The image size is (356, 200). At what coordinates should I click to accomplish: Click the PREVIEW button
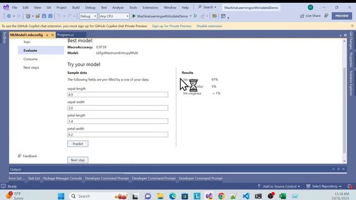pos(342,16)
